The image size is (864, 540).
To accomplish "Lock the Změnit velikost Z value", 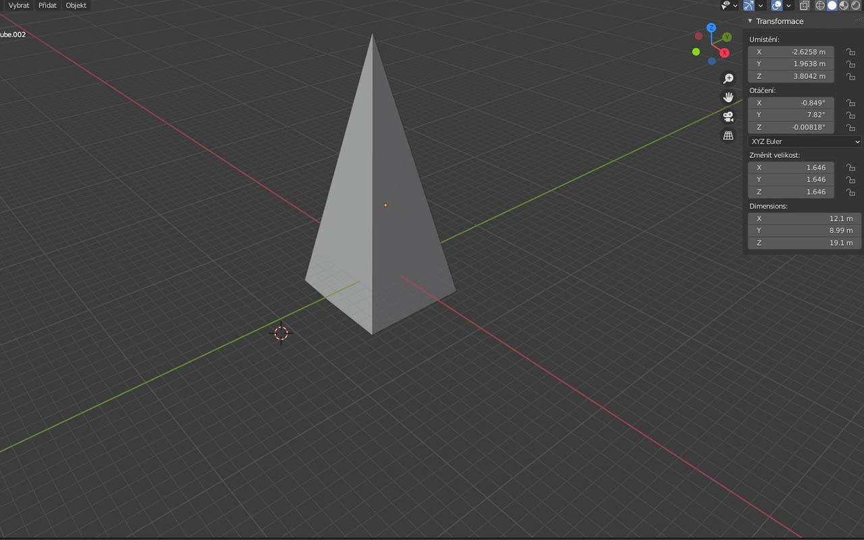I will [850, 192].
